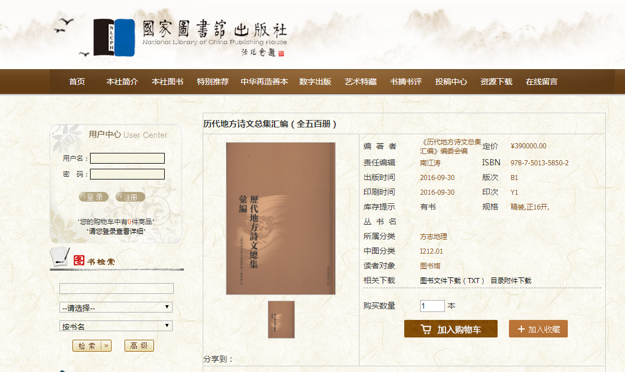Click the shopping cart icon on 加入购物车
Viewport: 625px width, 372px height.
click(426, 329)
